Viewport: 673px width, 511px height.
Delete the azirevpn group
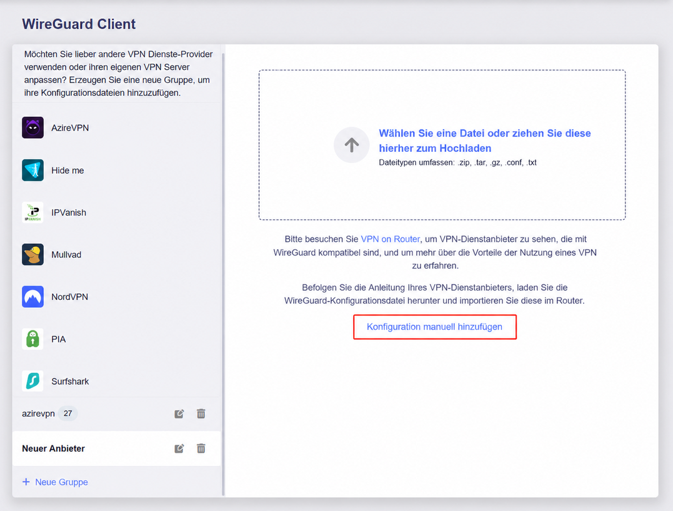pyautogui.click(x=201, y=414)
